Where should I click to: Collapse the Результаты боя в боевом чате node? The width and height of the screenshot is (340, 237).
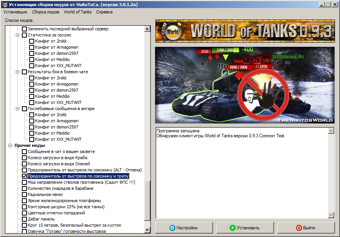(x=17, y=72)
